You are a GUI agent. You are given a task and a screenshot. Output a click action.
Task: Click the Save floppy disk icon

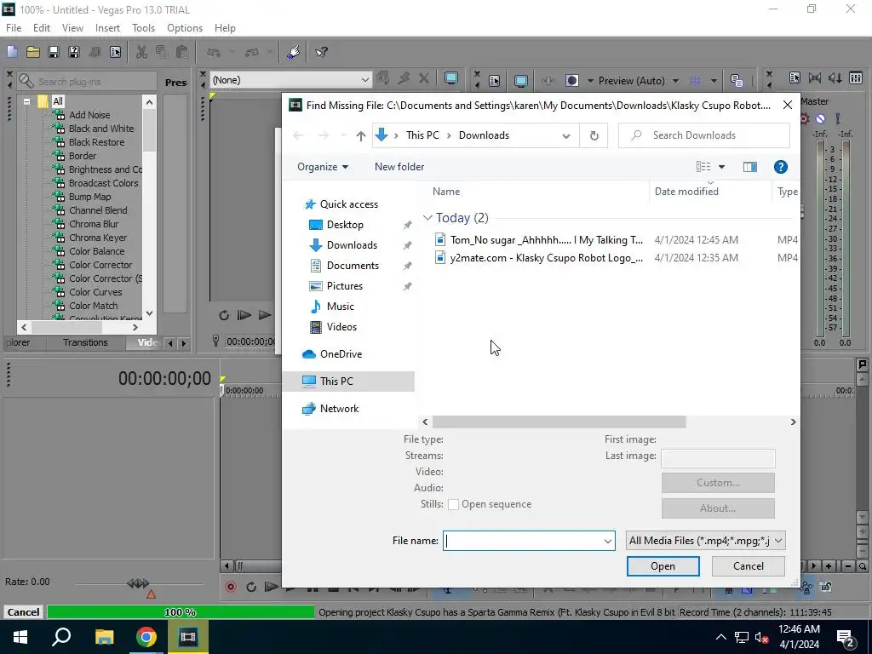point(54,52)
